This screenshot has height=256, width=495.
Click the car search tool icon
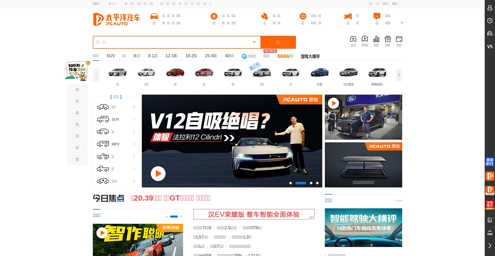353,39
